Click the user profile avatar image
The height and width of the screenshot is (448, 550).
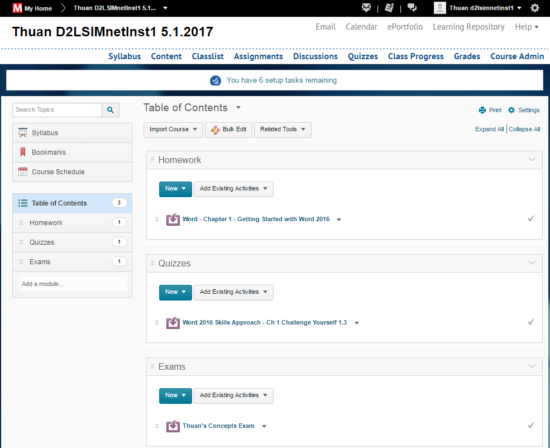coord(440,8)
